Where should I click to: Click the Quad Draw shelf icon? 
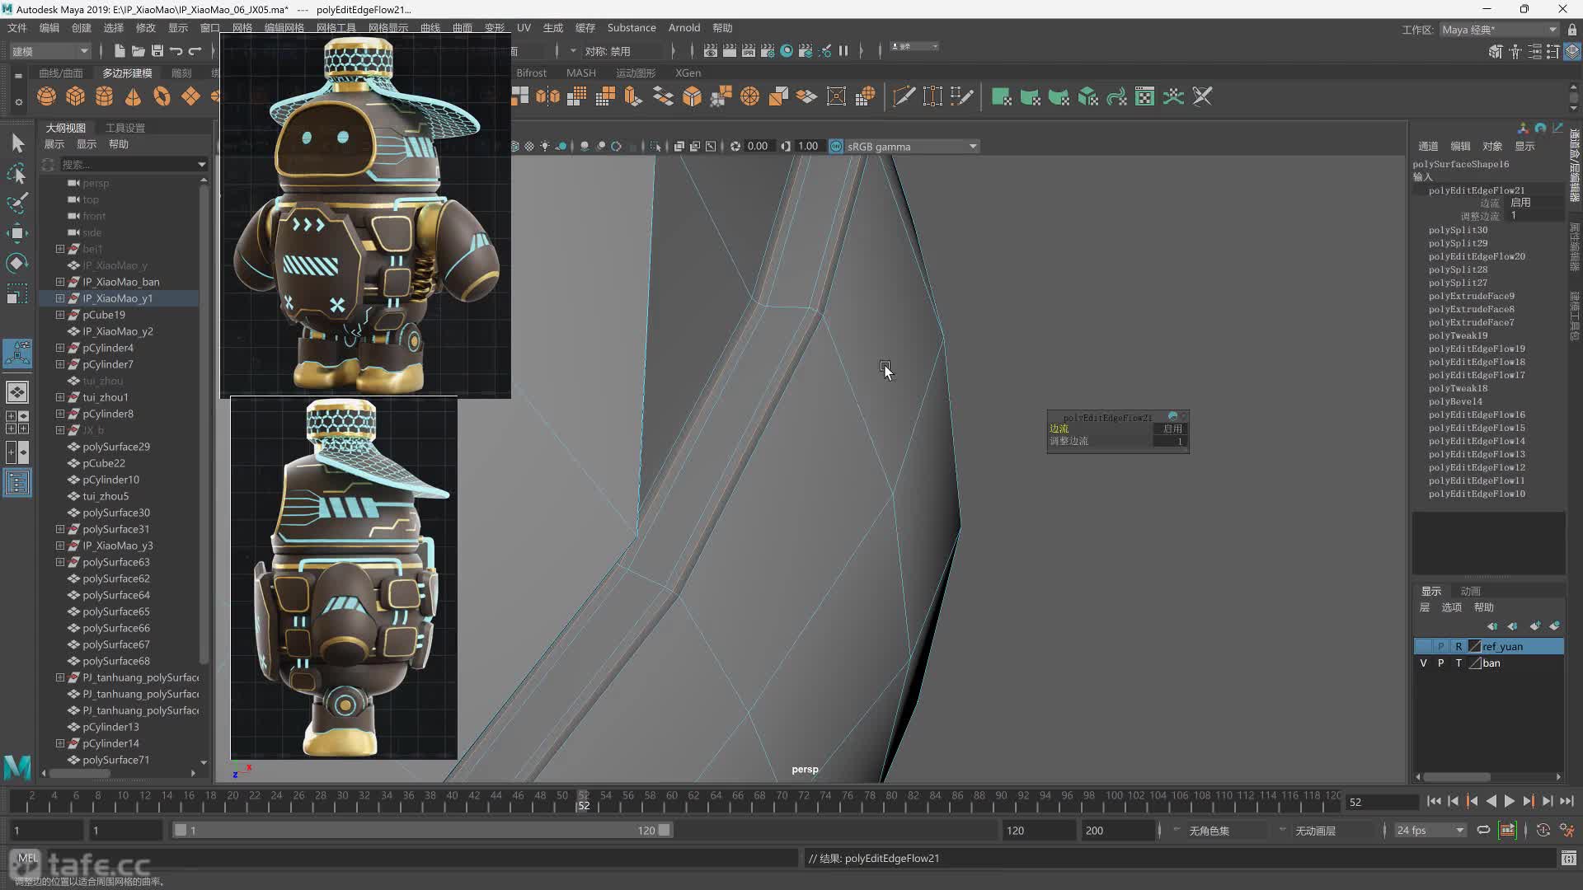(962, 96)
